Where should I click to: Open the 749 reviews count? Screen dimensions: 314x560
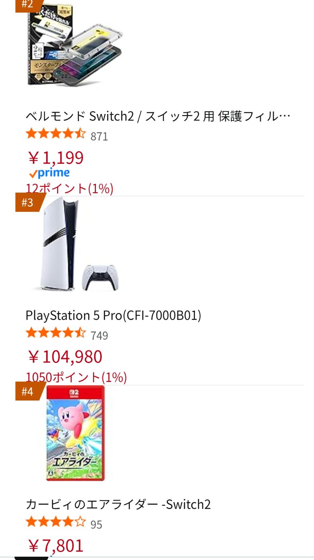point(99,335)
